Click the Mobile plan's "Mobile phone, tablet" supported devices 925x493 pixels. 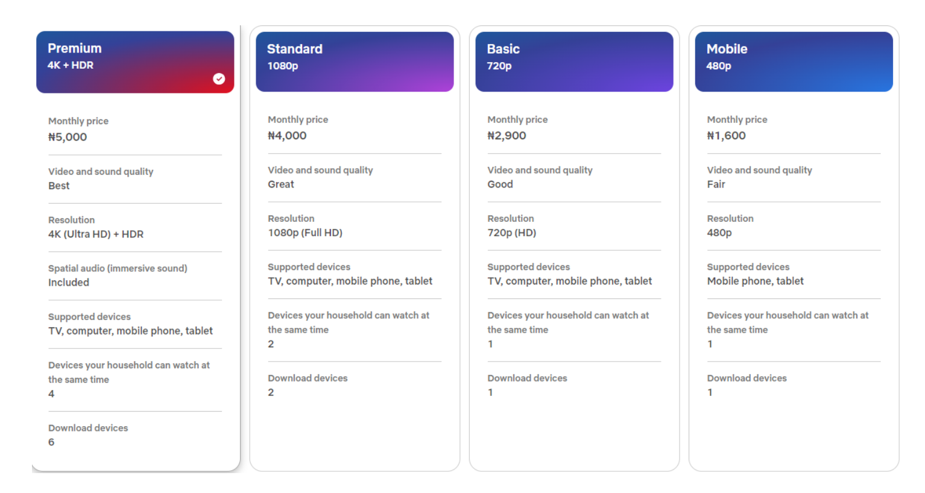coord(755,281)
